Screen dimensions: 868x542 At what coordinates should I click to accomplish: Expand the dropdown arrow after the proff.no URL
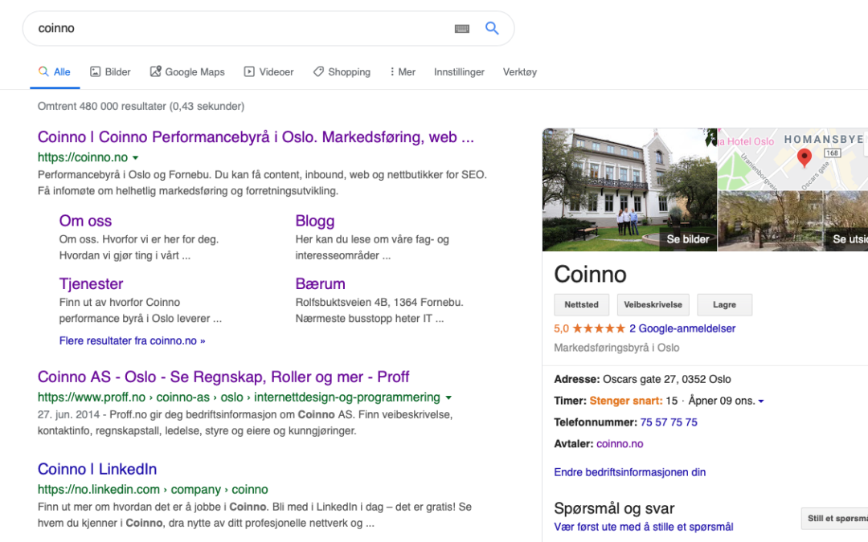pos(448,397)
